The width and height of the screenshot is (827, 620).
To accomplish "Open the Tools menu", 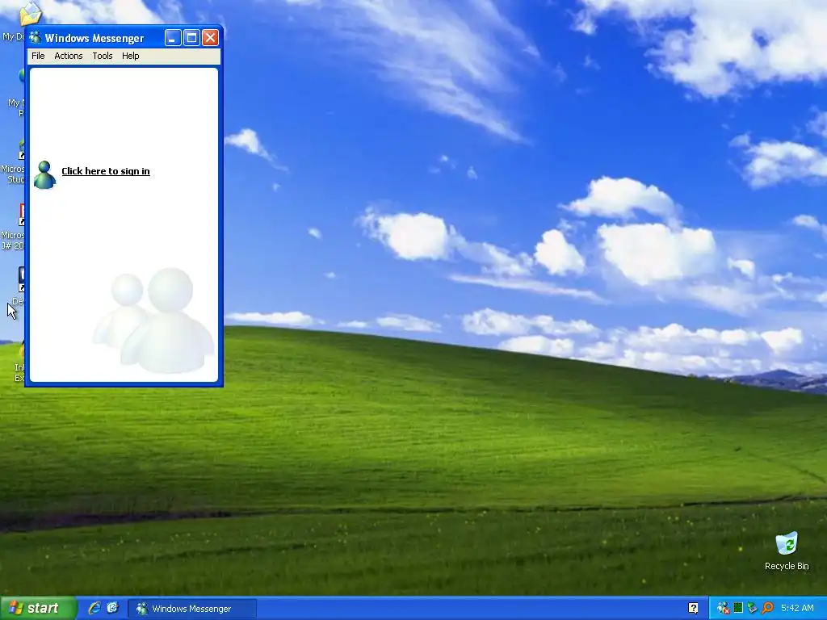I will point(103,56).
